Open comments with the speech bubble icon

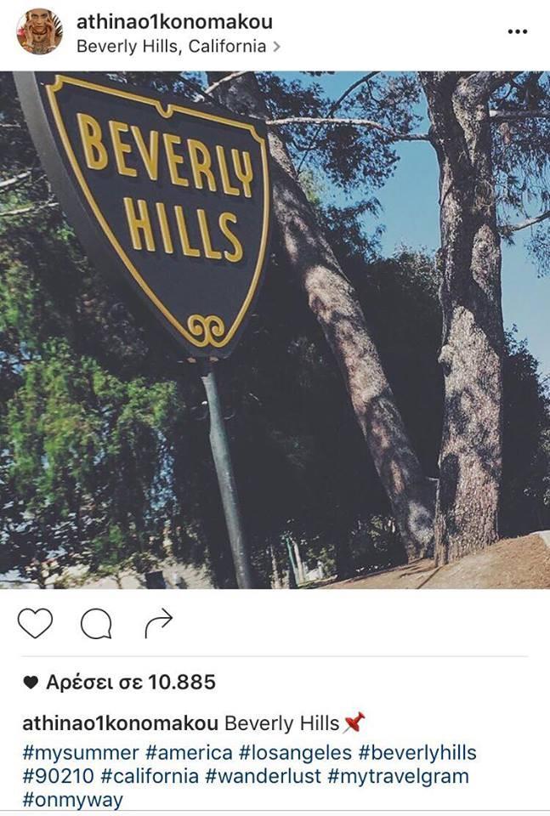[96, 623]
